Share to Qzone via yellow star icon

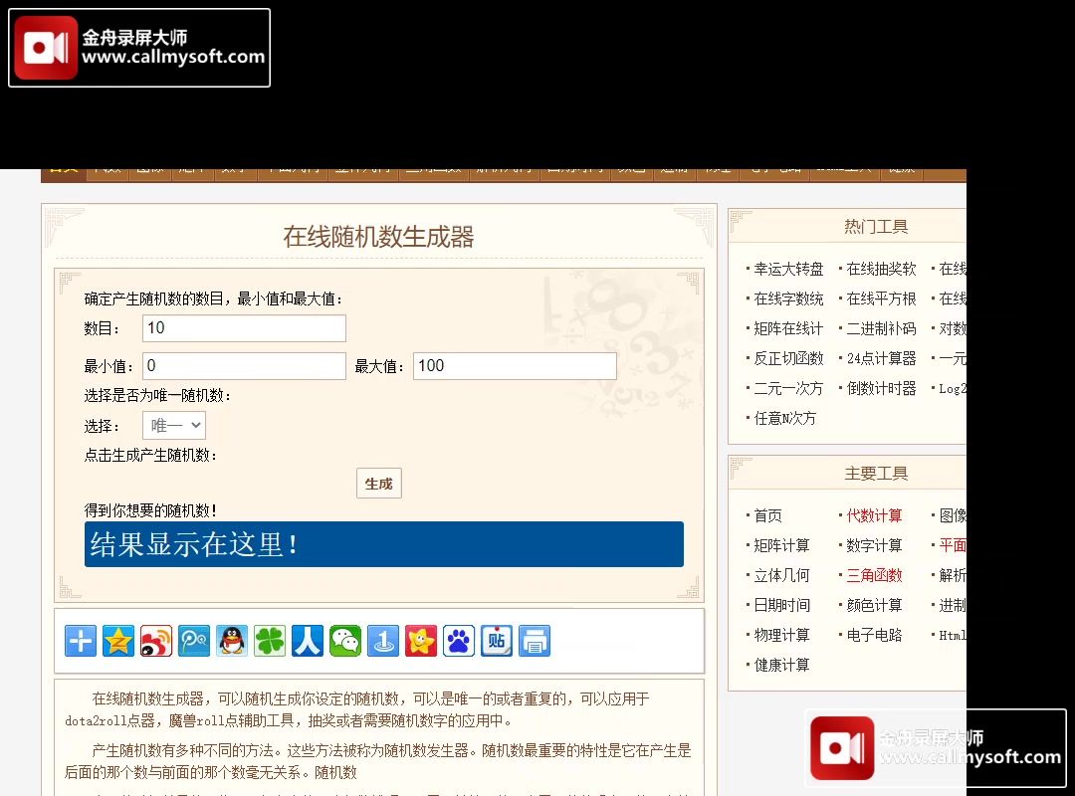pos(117,641)
